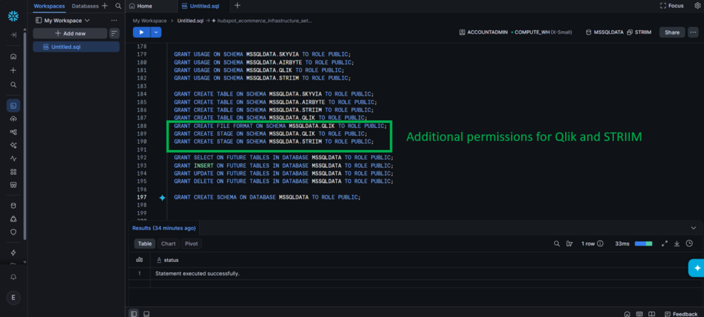704x317 pixels.
Task: Open the storefront icon below the grid icon
Action: coord(14,184)
